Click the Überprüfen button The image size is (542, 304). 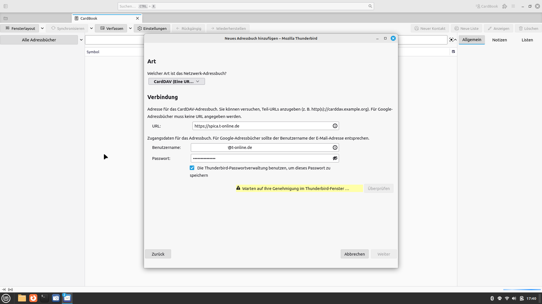(x=379, y=188)
